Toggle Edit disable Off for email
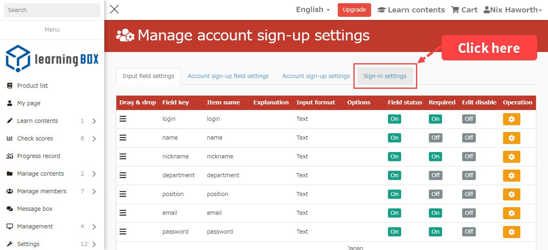Viewport: 548px width, 250px height. [x=469, y=213]
